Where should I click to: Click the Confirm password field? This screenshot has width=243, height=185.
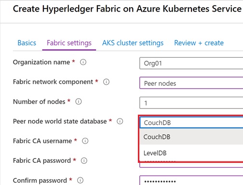tap(191, 181)
